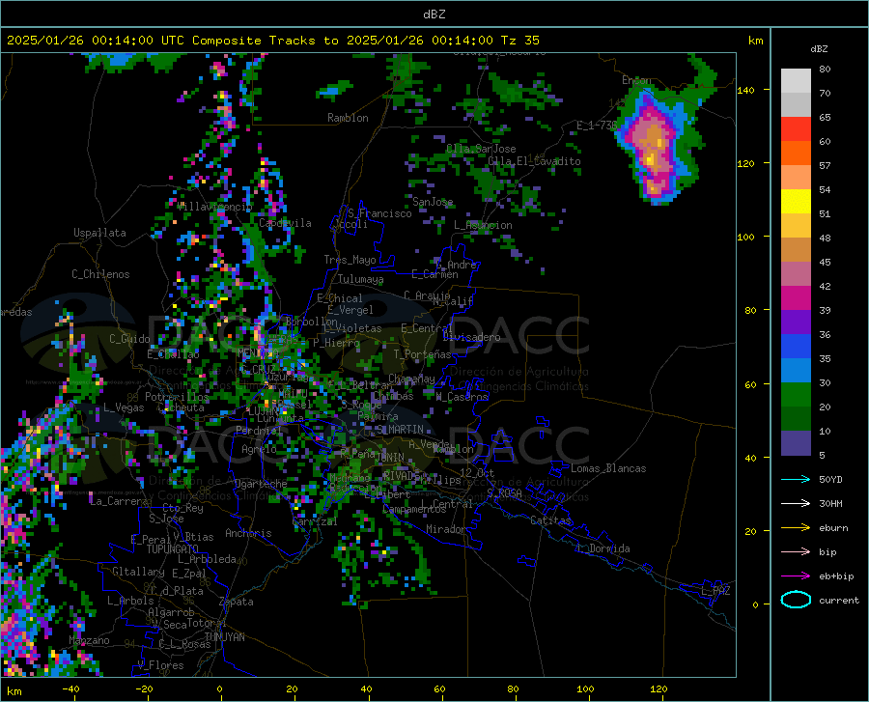Click the 'Potrerillos' place label

click(177, 397)
